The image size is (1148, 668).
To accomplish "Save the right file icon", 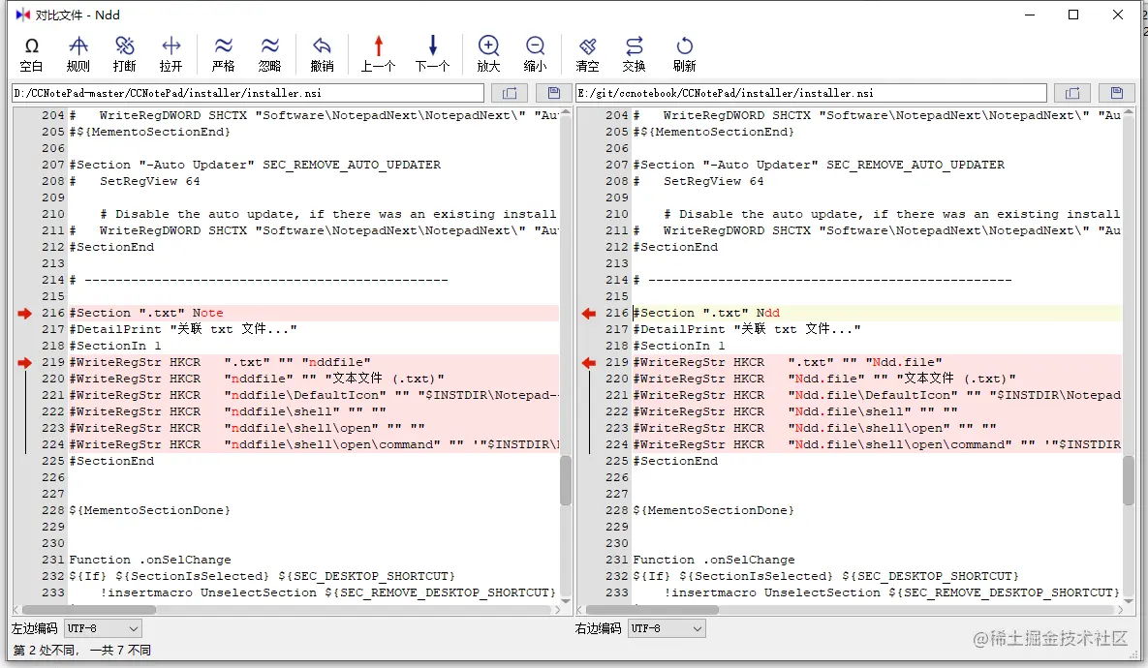I will [x=1117, y=93].
